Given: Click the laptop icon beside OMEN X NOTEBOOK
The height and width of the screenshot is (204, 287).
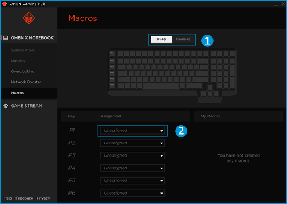Looking at the screenshot, I should 6,38.
